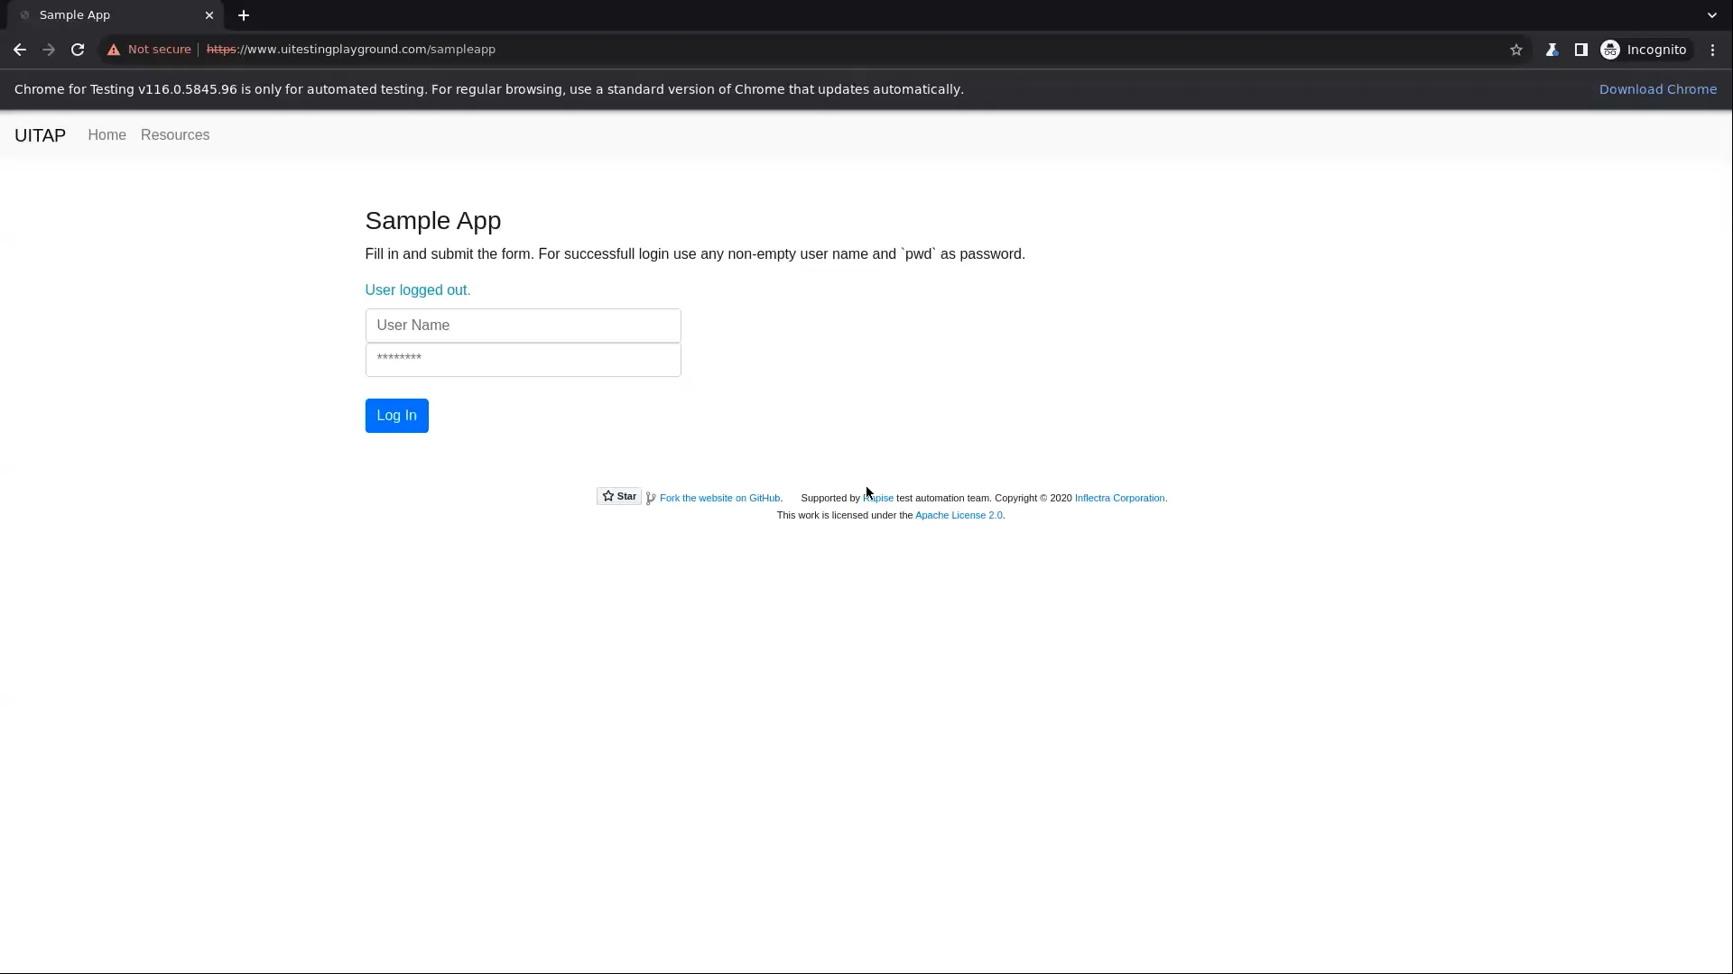
Task: Open Fork the website on GitHub link
Action: click(719, 498)
